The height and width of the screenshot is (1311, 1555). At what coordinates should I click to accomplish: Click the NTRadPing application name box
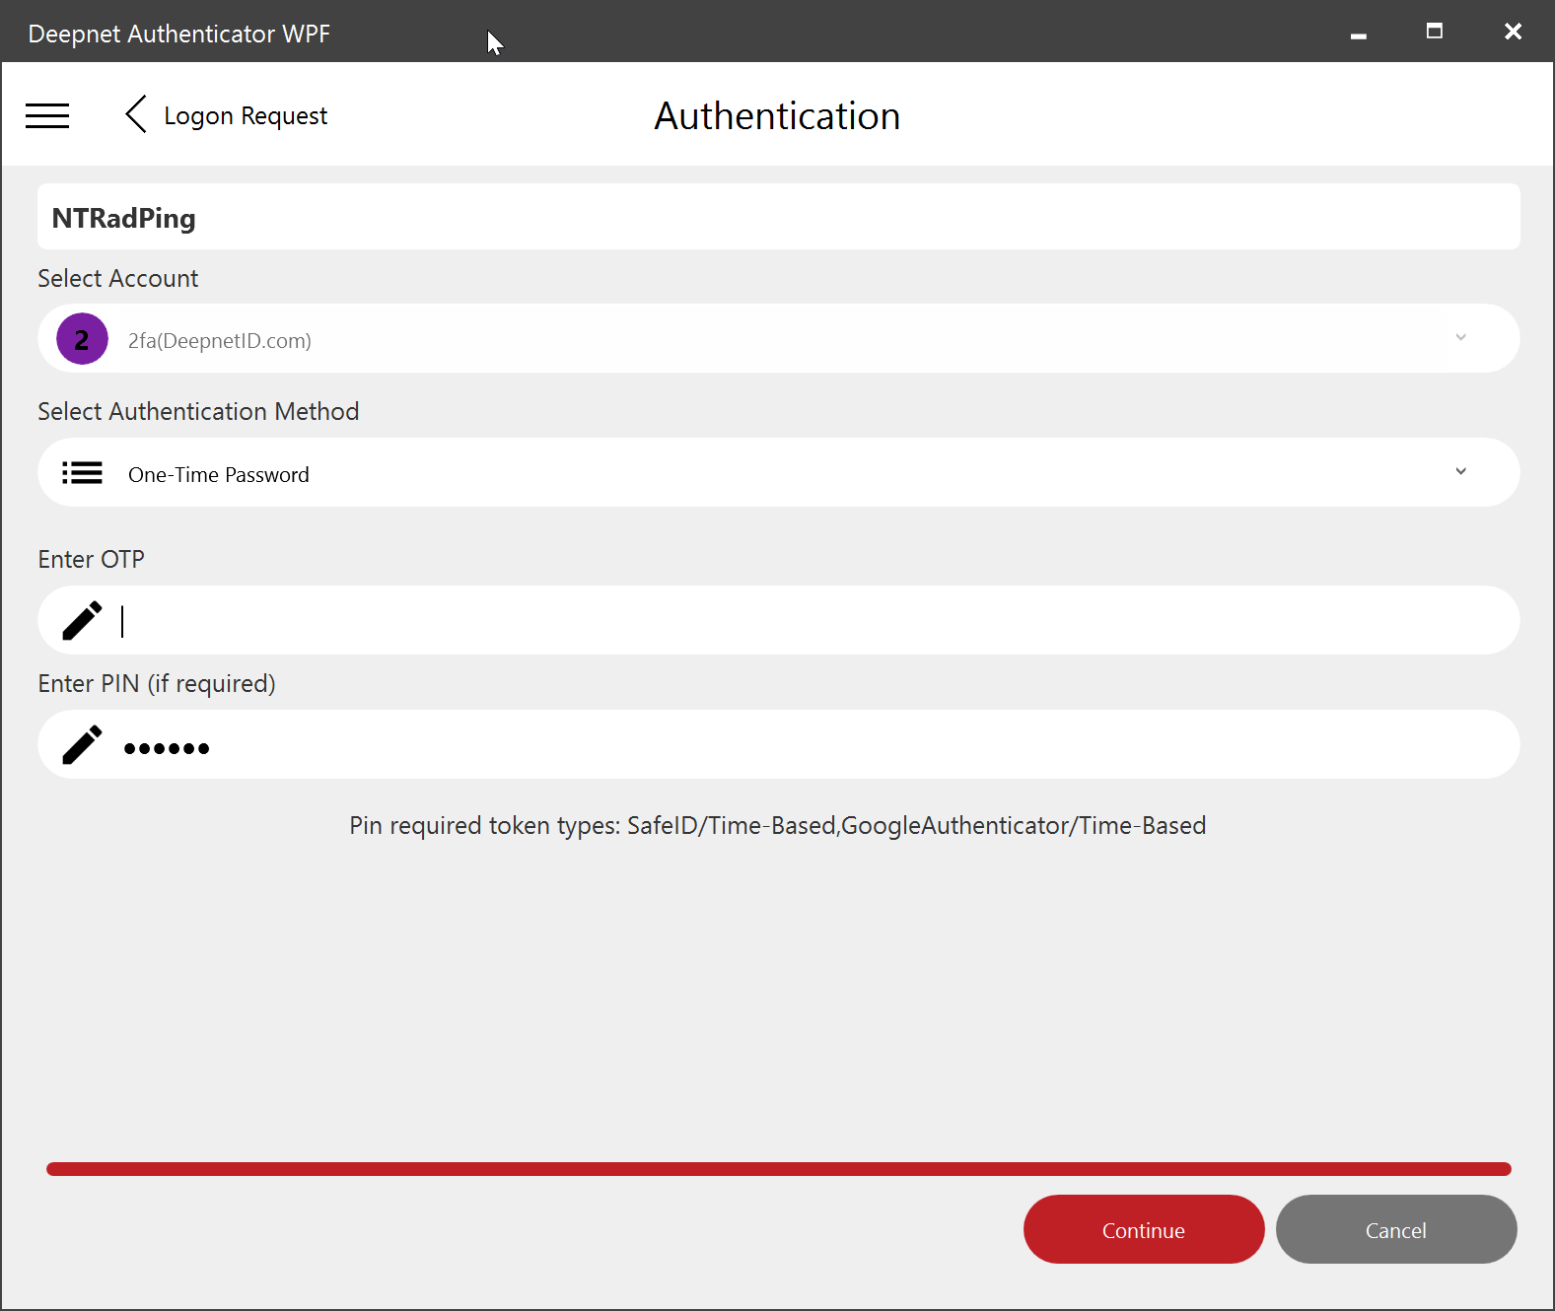[778, 217]
